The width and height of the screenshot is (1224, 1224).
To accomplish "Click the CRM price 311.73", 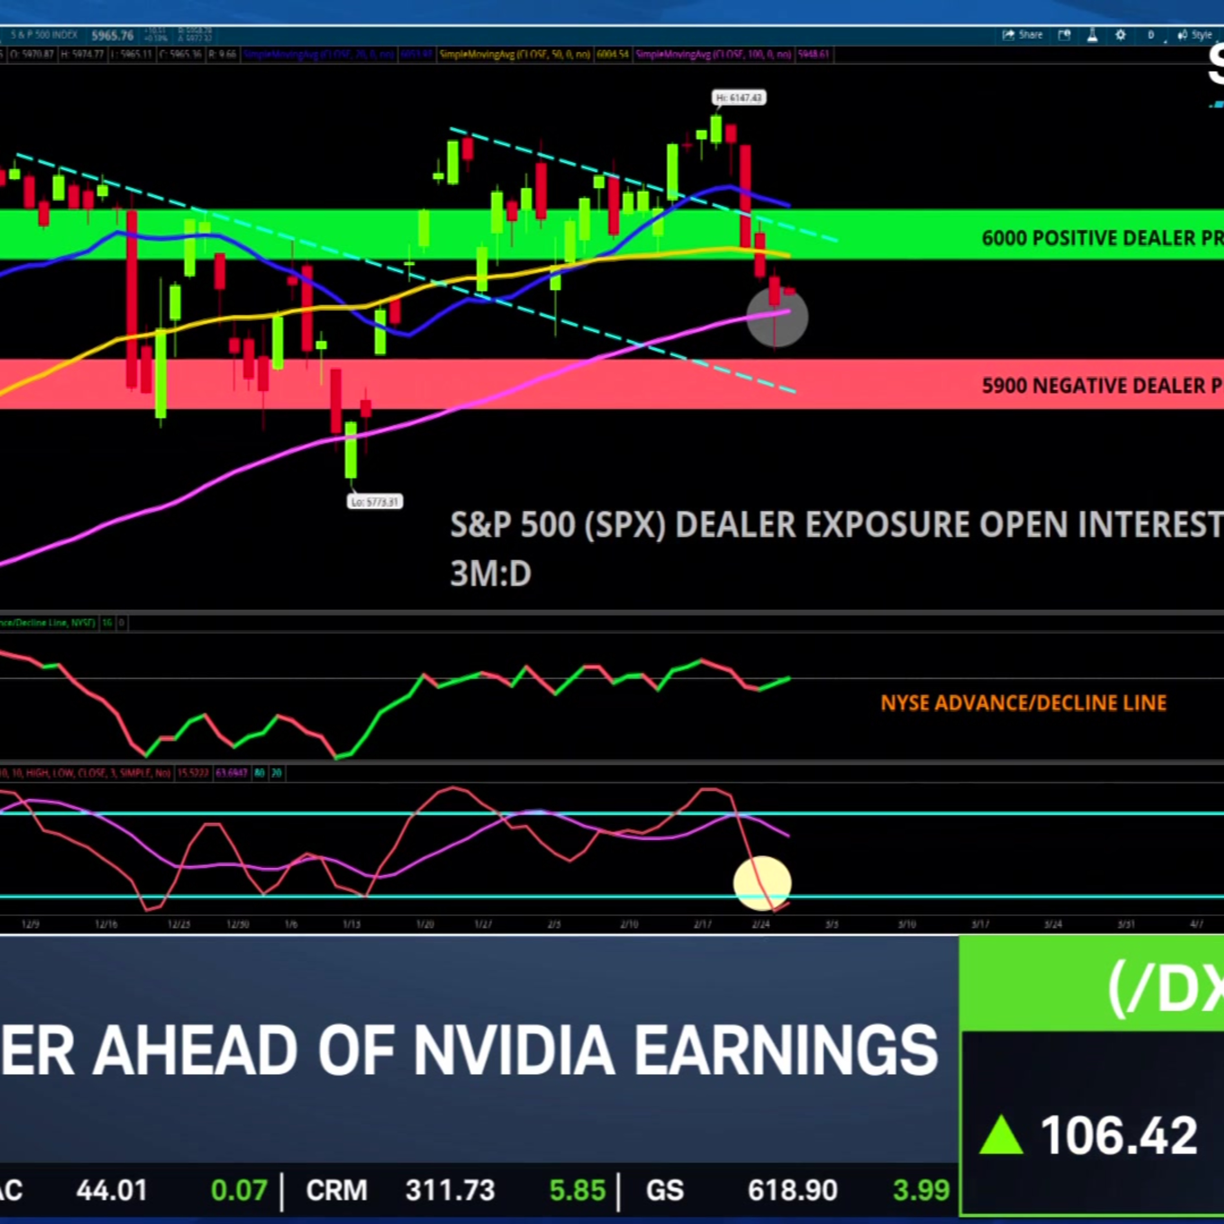I will tap(450, 1190).
